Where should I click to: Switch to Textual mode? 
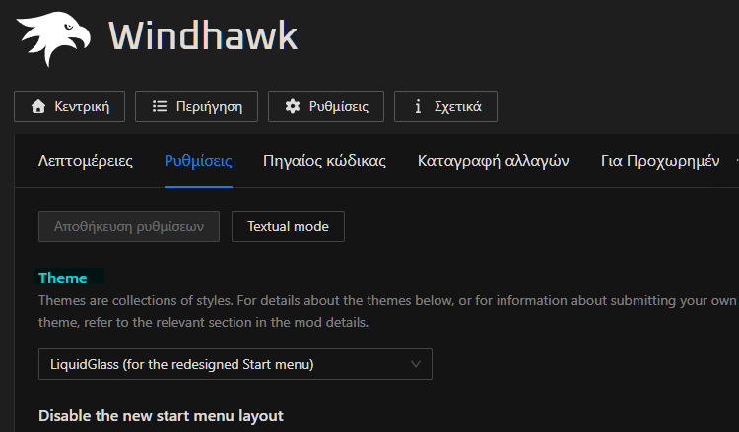(x=288, y=226)
